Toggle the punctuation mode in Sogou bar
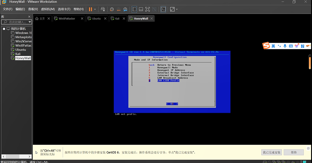This screenshot has height=163, width=312. [279, 46]
